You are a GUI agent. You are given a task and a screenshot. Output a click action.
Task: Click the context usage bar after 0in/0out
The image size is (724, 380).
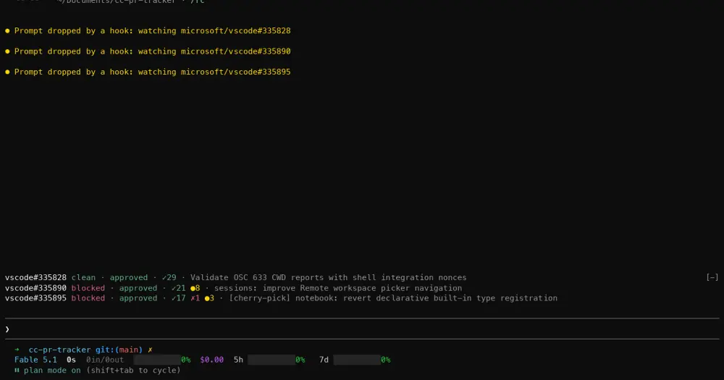157,360
